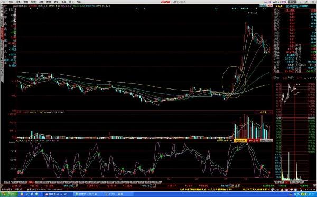Click the quick-launch browser icon next to Start
Image resolution: width=317 pixels, height=197 pixels.
(27, 194)
